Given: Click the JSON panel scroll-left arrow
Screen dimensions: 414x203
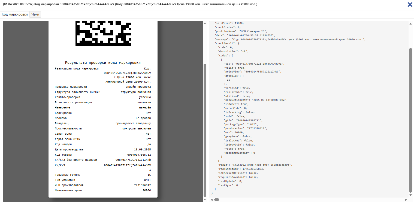Looking at the screenshot, I should (212, 199).
